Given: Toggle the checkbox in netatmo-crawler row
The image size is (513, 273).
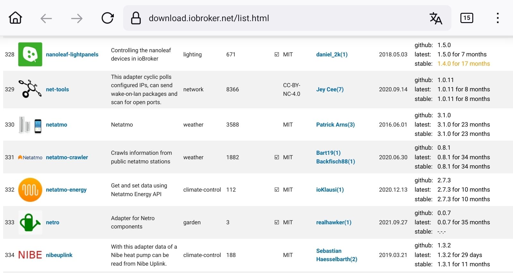Looking at the screenshot, I should tap(277, 157).
